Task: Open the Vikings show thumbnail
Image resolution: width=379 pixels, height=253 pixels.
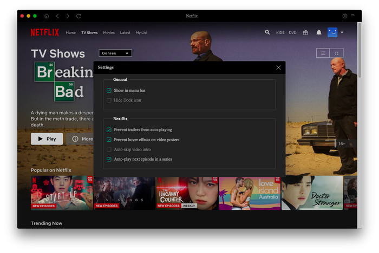Action: [125, 194]
